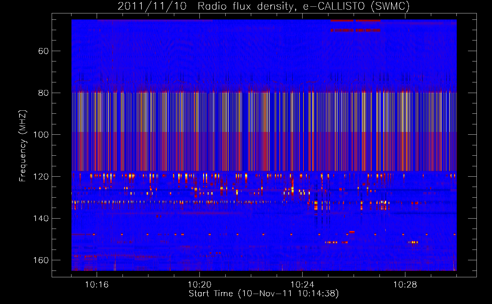
Task: Click the 'Frequency (MHZ)' axis label
Action: tap(23, 146)
